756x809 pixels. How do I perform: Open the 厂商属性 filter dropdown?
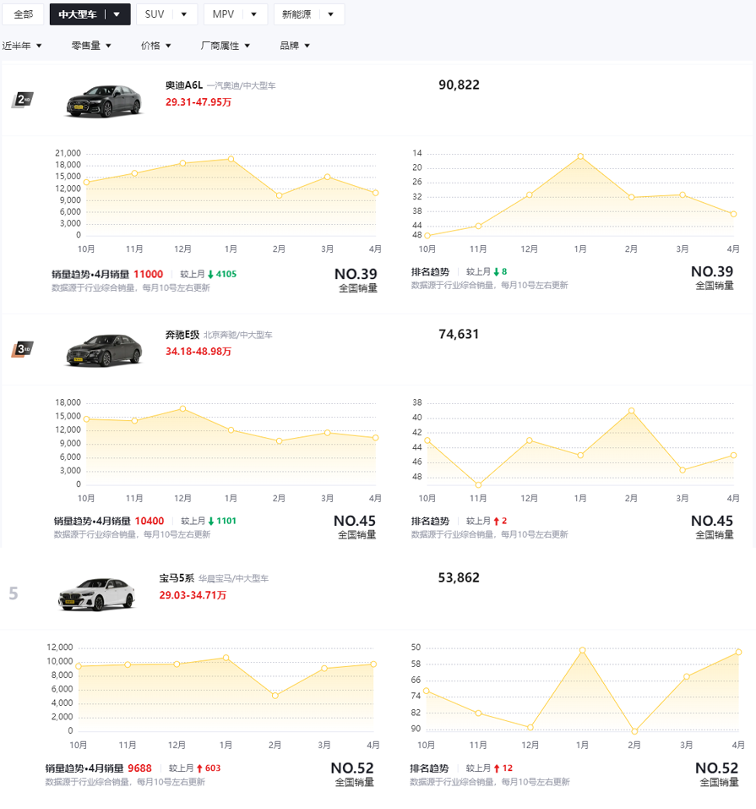click(x=226, y=46)
